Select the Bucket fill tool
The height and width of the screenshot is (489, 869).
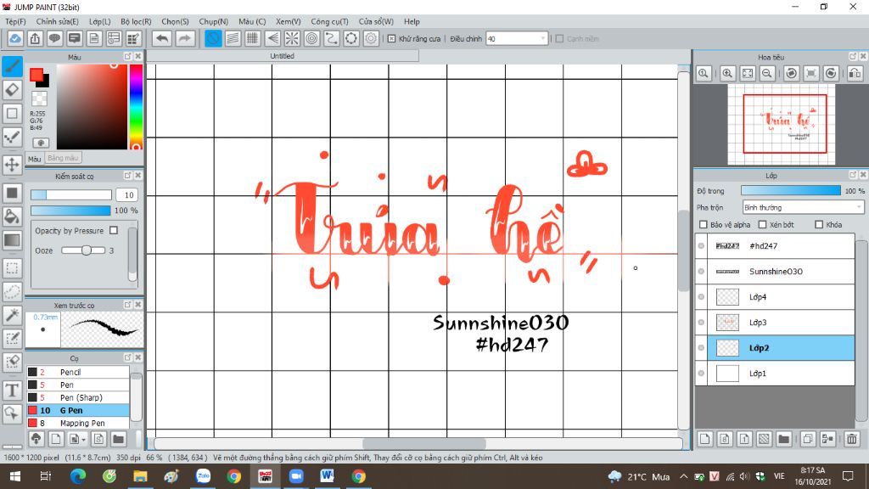[x=12, y=216]
